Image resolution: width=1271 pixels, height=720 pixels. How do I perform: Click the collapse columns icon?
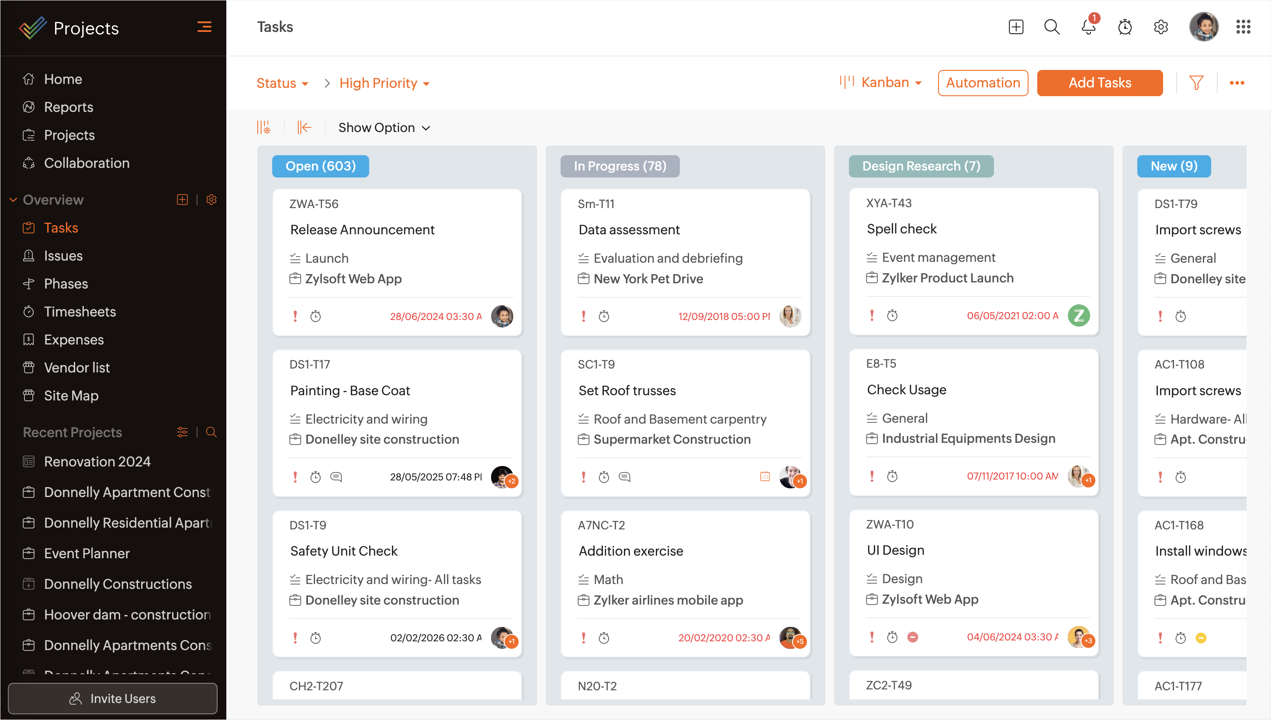pos(304,128)
